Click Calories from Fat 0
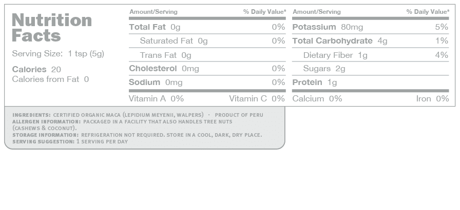Image resolution: width=460 pixels, height=210 pixels. click(50, 79)
